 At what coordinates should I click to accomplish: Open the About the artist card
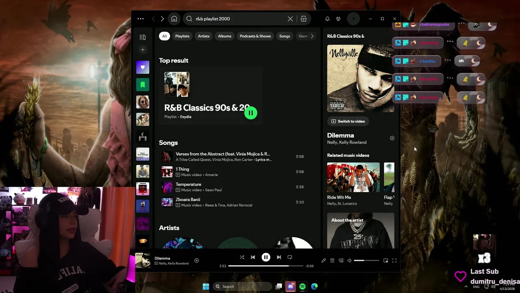point(361,231)
